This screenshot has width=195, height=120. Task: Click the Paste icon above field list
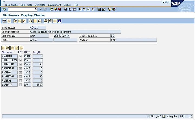click(12, 48)
